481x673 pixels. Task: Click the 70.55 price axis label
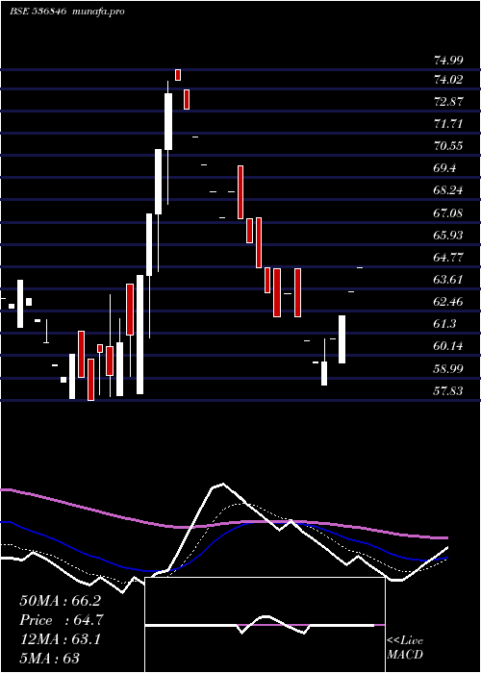pos(448,146)
